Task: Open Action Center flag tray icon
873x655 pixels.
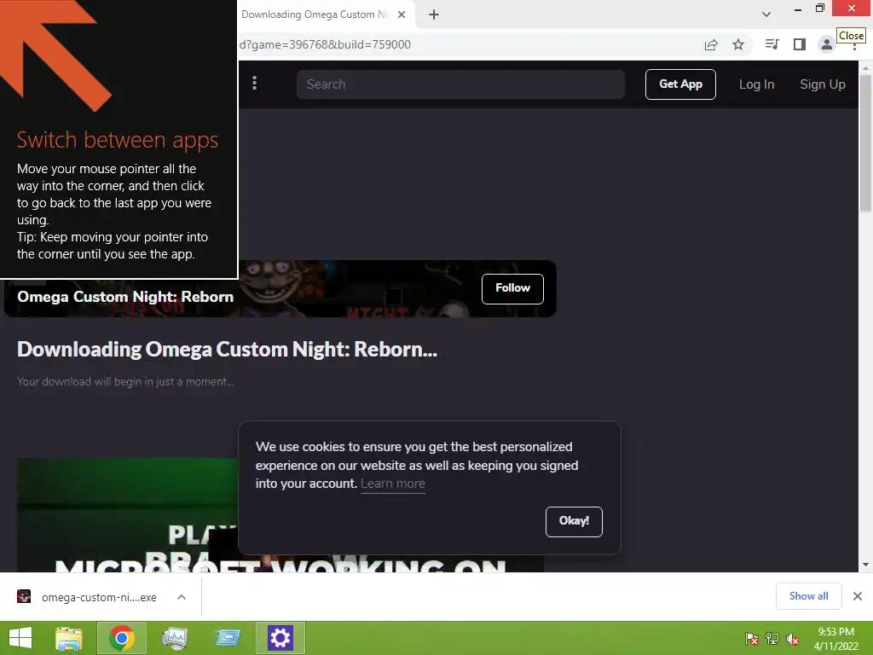Action: tap(751, 639)
